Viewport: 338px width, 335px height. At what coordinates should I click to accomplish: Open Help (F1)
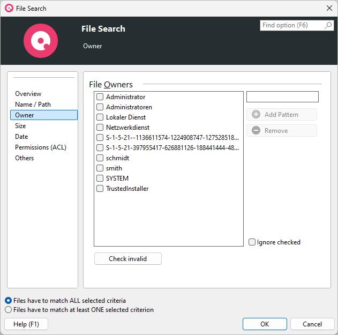pyautogui.click(x=26, y=324)
